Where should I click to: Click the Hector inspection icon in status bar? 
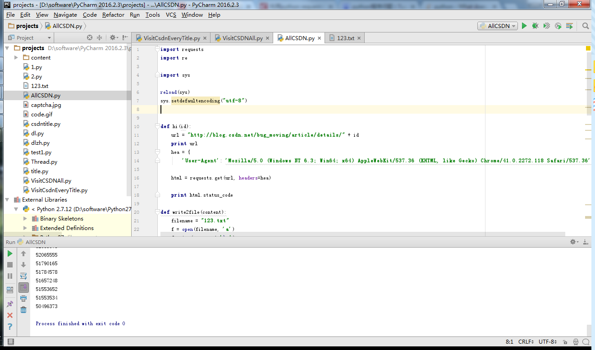click(577, 342)
